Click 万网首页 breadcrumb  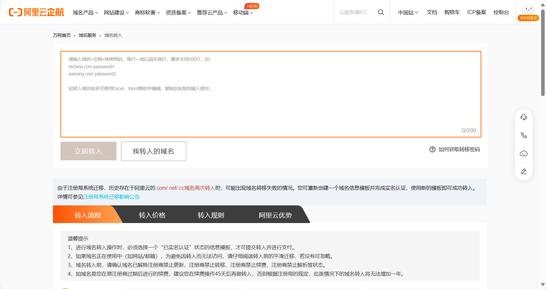(x=62, y=35)
